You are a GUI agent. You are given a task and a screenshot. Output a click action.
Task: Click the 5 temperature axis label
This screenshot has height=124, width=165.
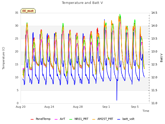click(x=18, y=90)
